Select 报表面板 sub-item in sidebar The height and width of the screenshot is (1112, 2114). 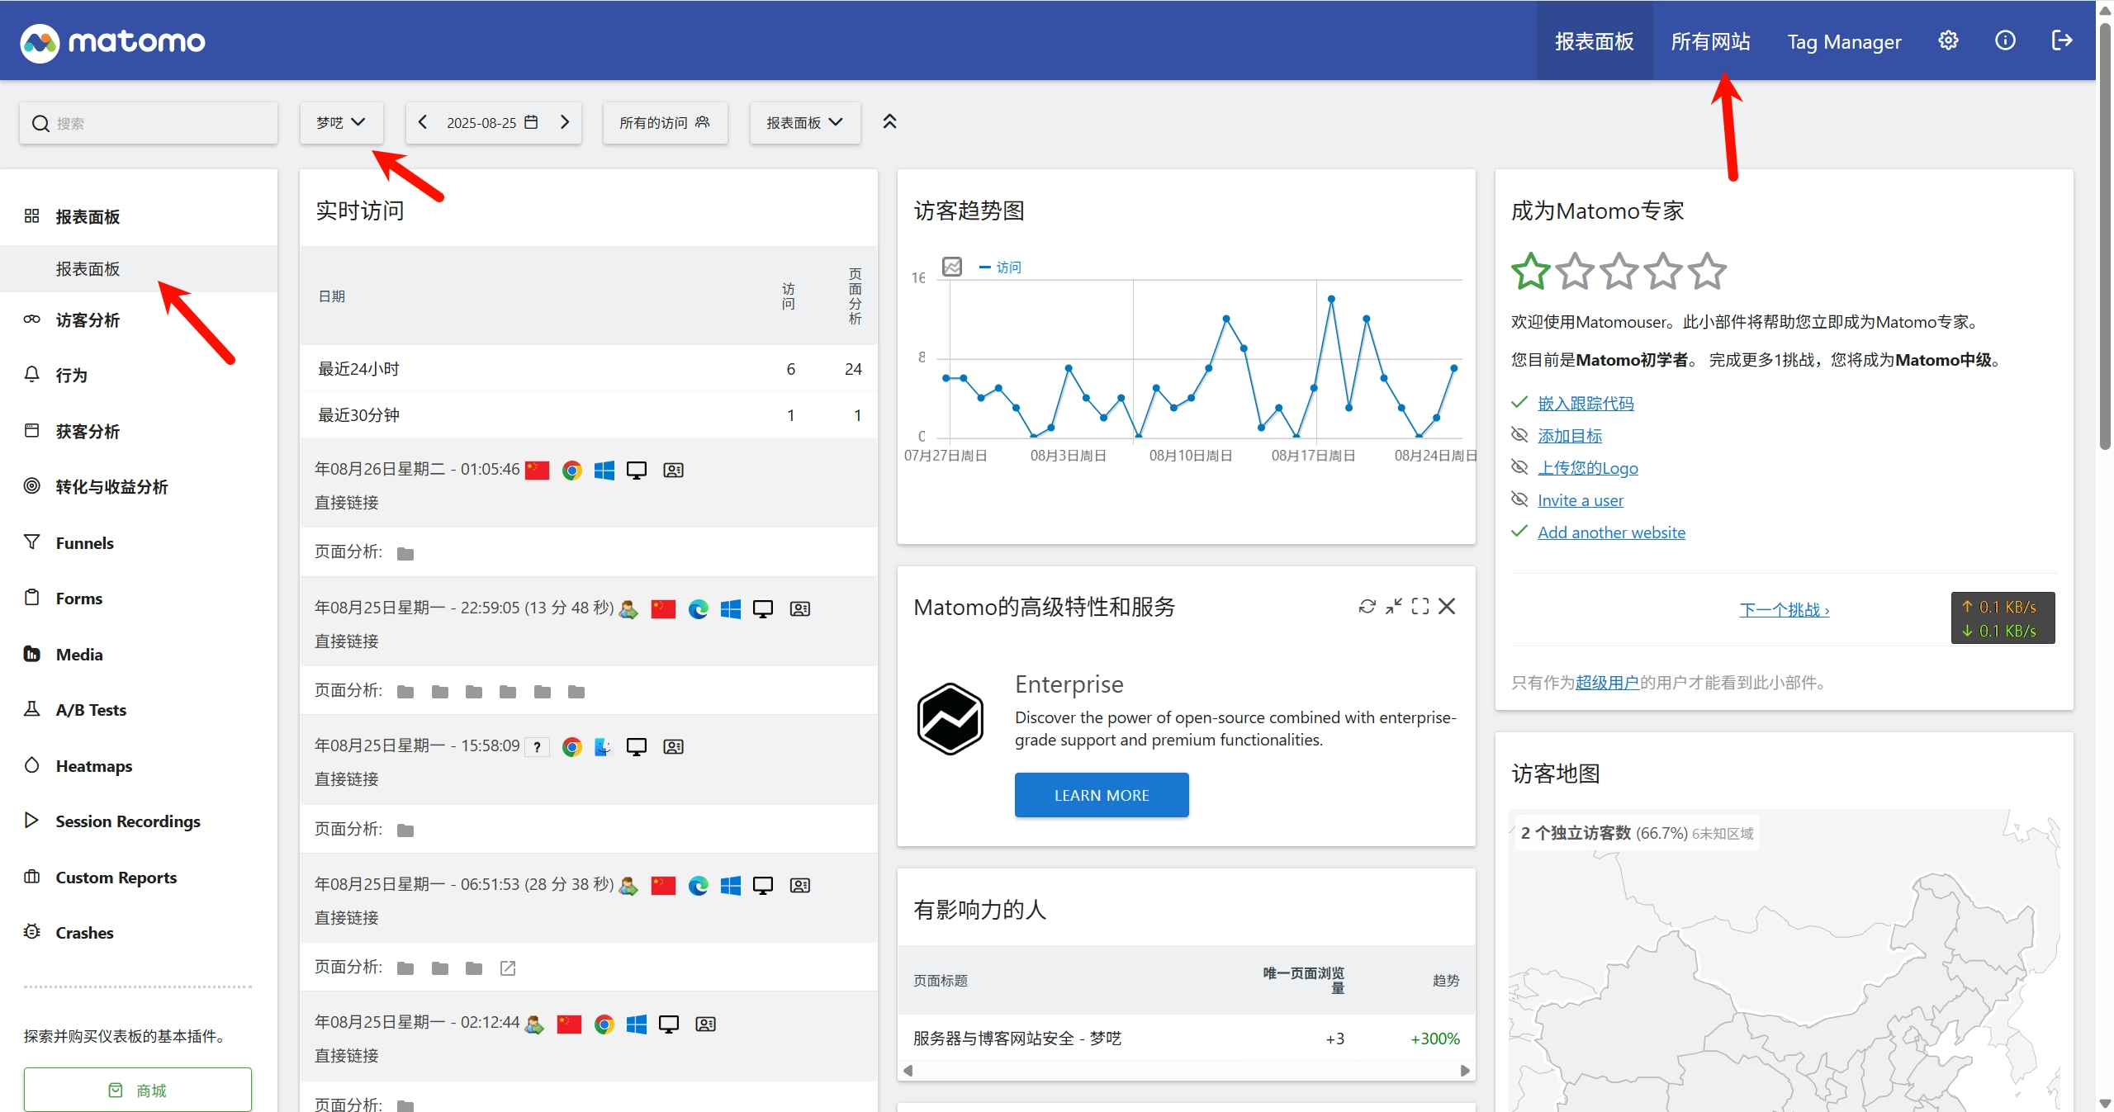(x=139, y=269)
